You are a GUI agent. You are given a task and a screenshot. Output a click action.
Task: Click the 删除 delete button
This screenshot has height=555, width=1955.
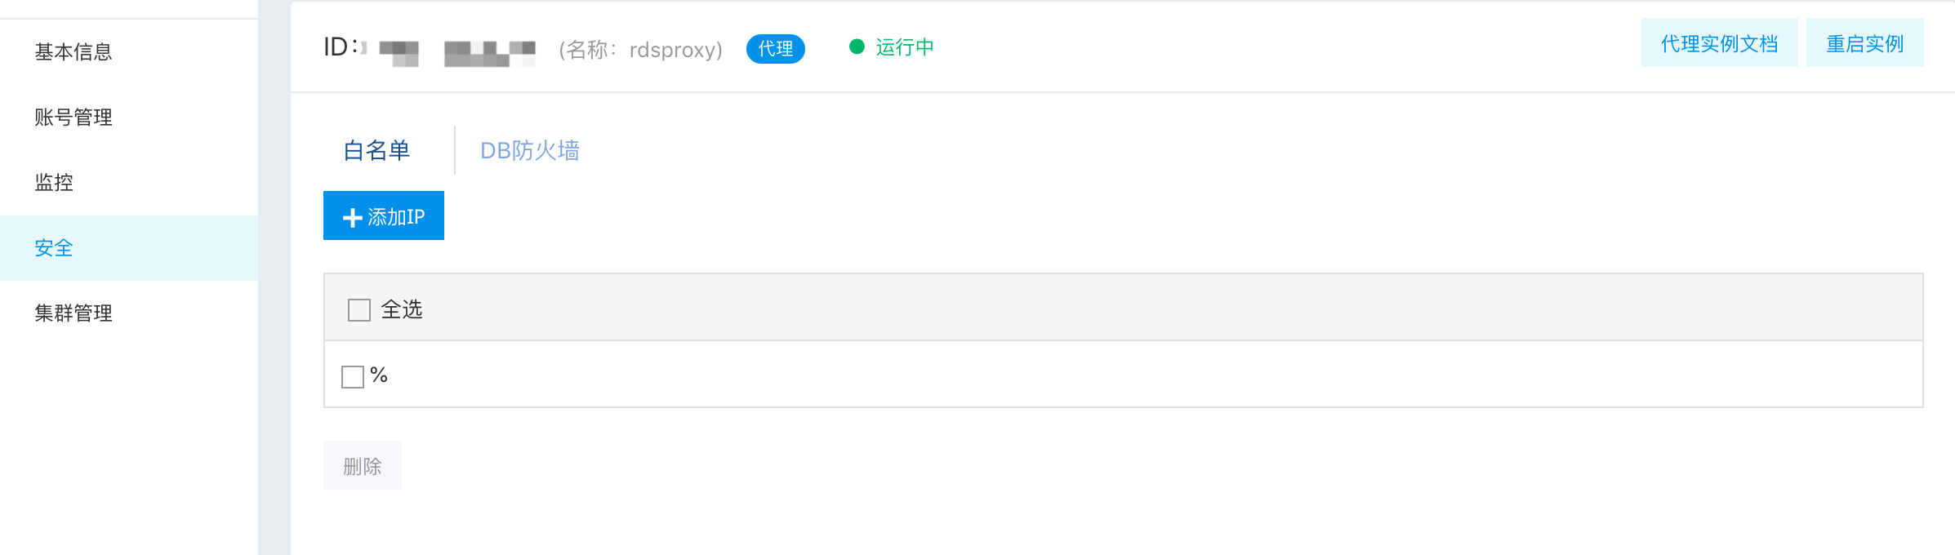pos(363,465)
